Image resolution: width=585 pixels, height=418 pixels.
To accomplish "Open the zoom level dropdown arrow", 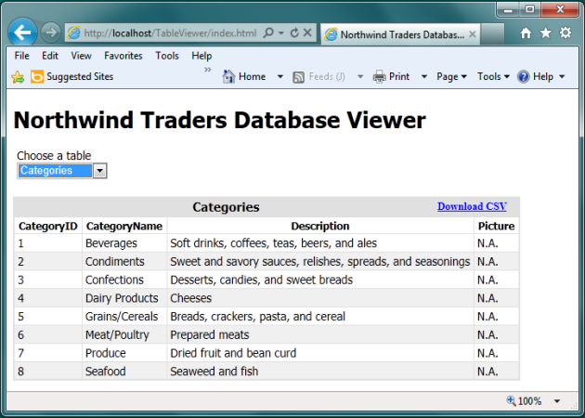I will click(557, 401).
